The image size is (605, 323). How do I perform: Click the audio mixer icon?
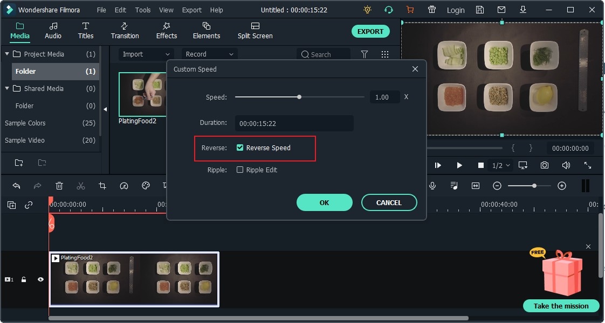pyautogui.click(x=454, y=186)
